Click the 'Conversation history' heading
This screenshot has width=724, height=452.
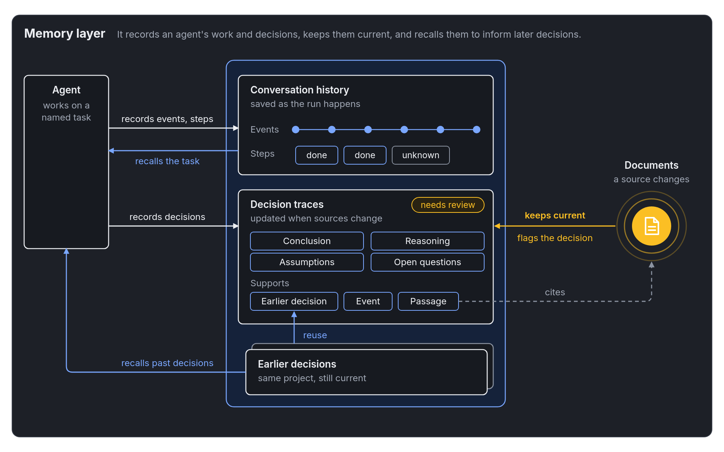coord(300,90)
